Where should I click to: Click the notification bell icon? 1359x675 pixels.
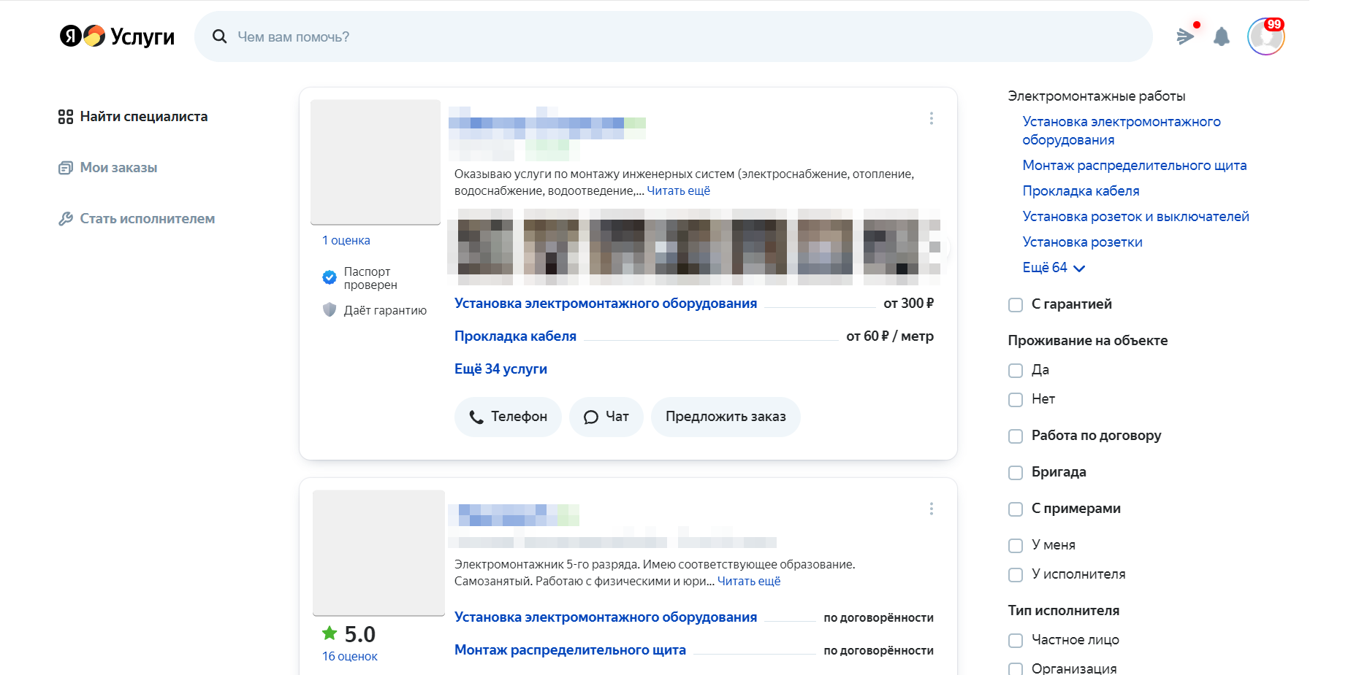pos(1221,35)
